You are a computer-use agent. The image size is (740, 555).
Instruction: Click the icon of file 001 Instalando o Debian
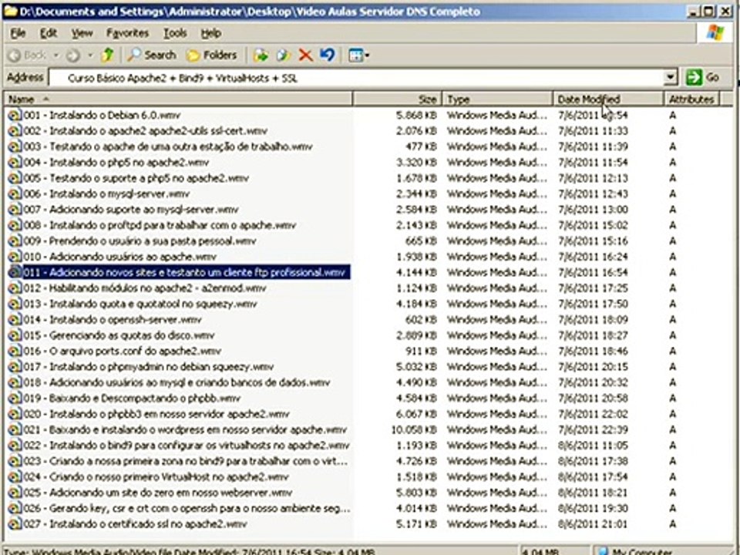tap(15, 115)
